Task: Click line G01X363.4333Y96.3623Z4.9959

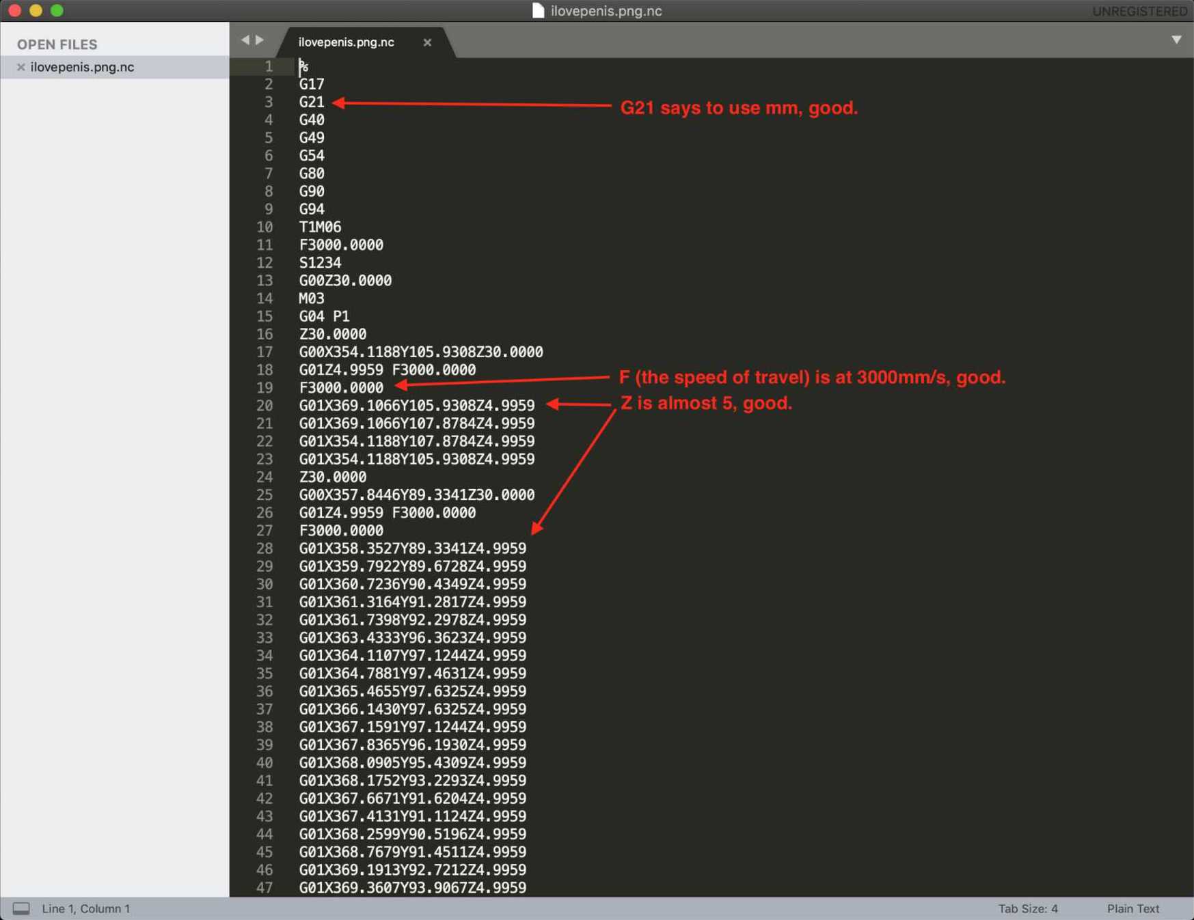Action: [x=413, y=637]
